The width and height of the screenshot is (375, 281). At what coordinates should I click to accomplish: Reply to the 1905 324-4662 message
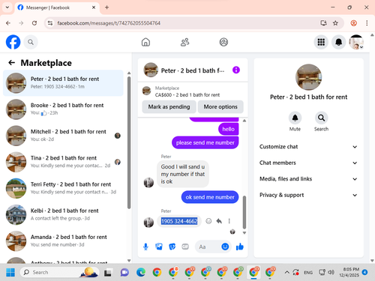tap(219, 221)
